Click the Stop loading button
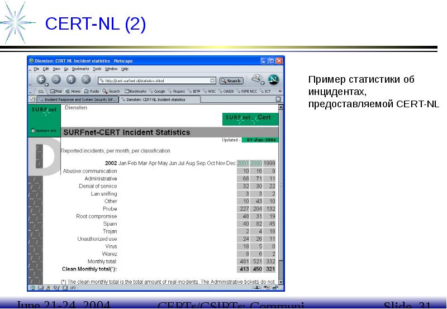 [x=85, y=79]
